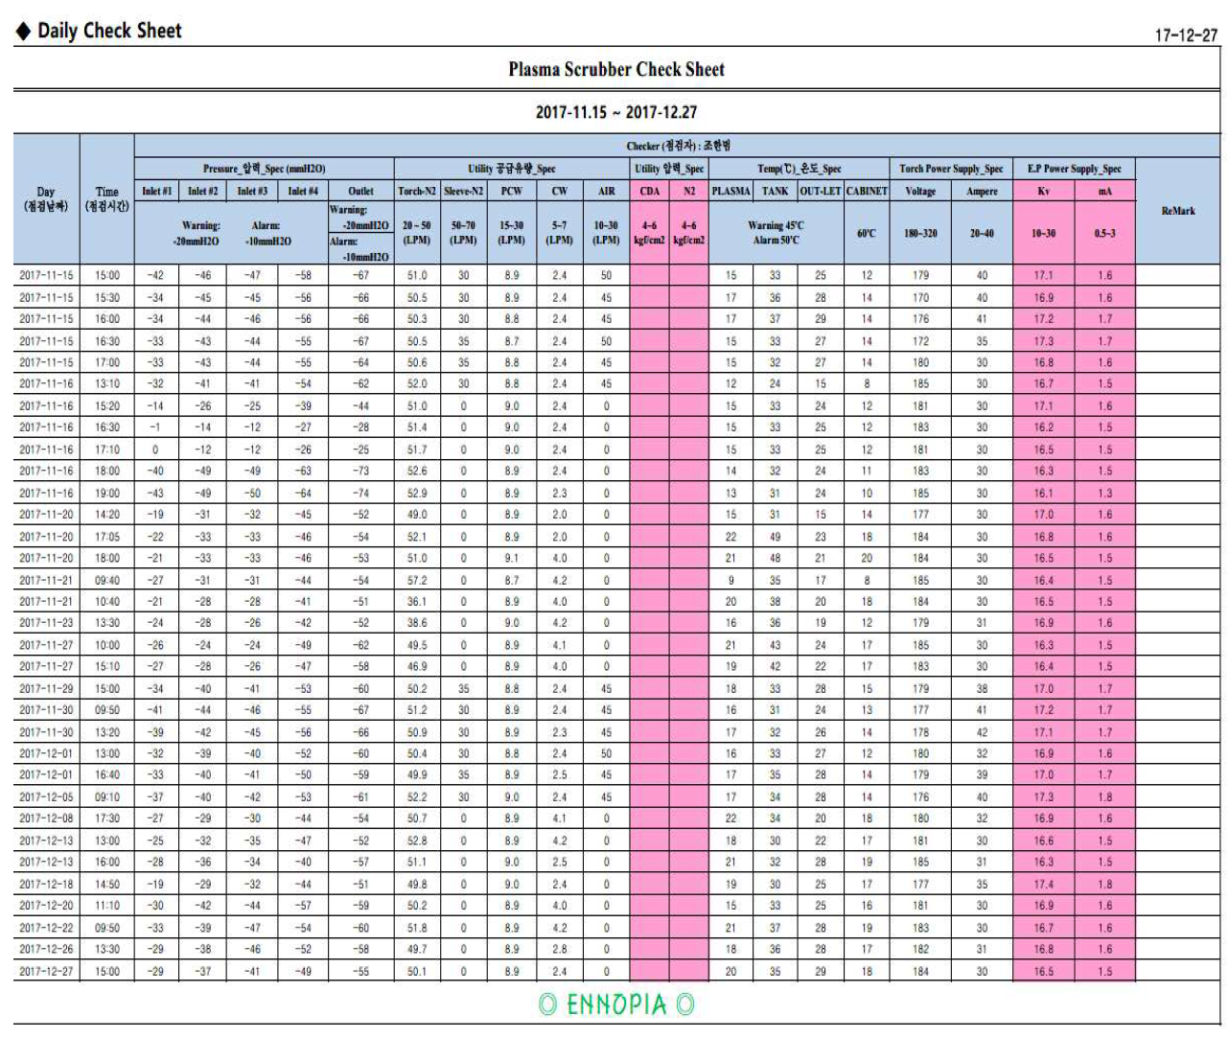Click the 0.5~3 mA spec cell
This screenshot has height=1038, width=1229.
[x=1104, y=233]
